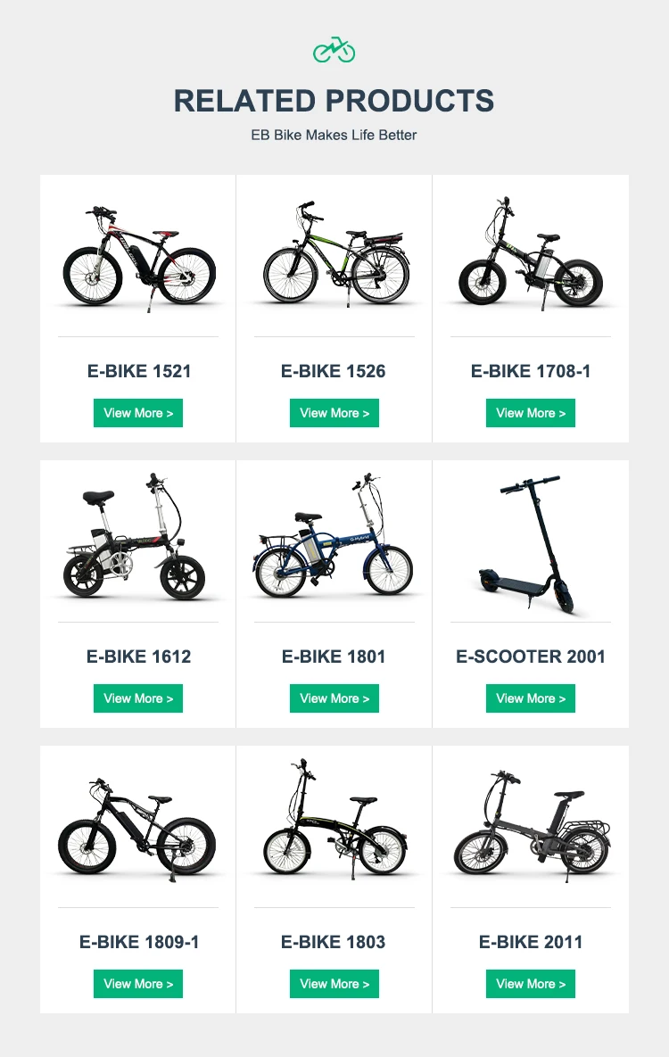
Task: Open the E-SCOOTER 2001 scooter image
Action: [x=530, y=545]
